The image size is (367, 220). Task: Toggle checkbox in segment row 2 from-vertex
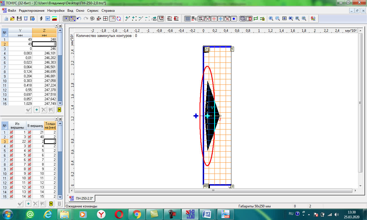(x=11, y=137)
